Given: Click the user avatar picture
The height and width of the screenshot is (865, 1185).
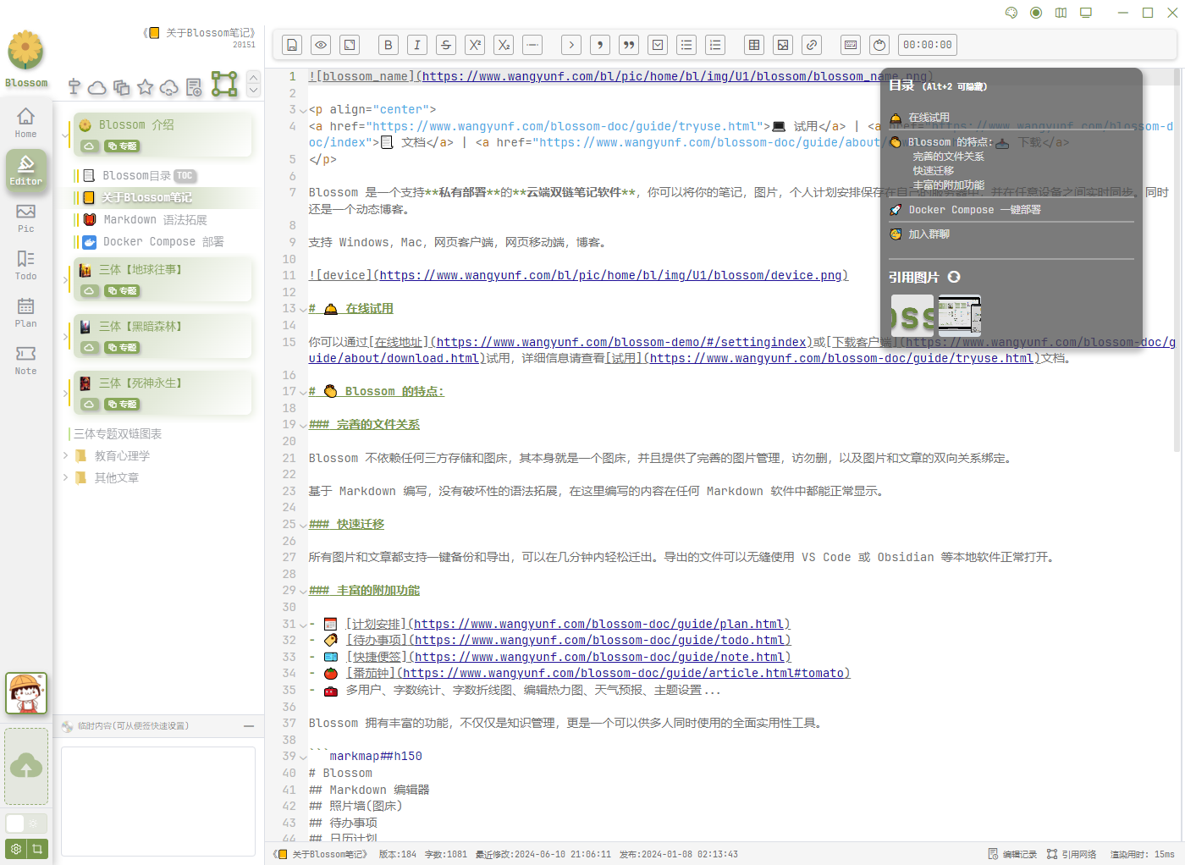Looking at the screenshot, I should coord(26,693).
